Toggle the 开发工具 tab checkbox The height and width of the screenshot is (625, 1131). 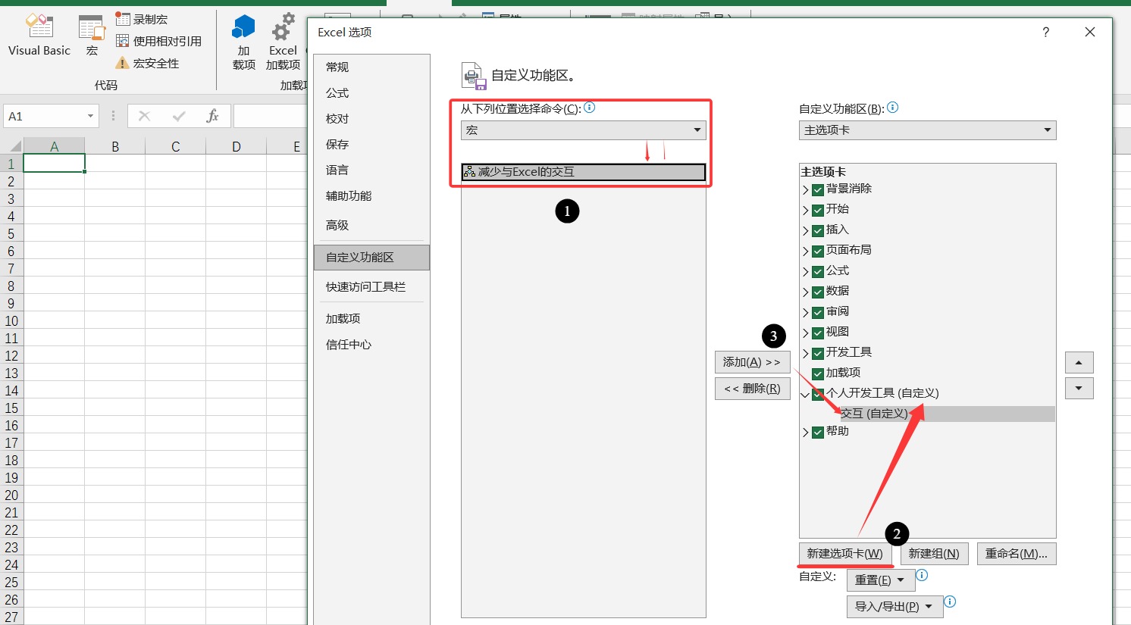click(818, 353)
